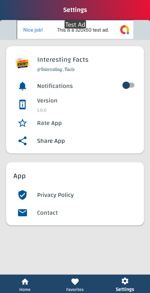Click the @Interesting_Facts handle
This screenshot has height=293, width=150.
point(56,70)
